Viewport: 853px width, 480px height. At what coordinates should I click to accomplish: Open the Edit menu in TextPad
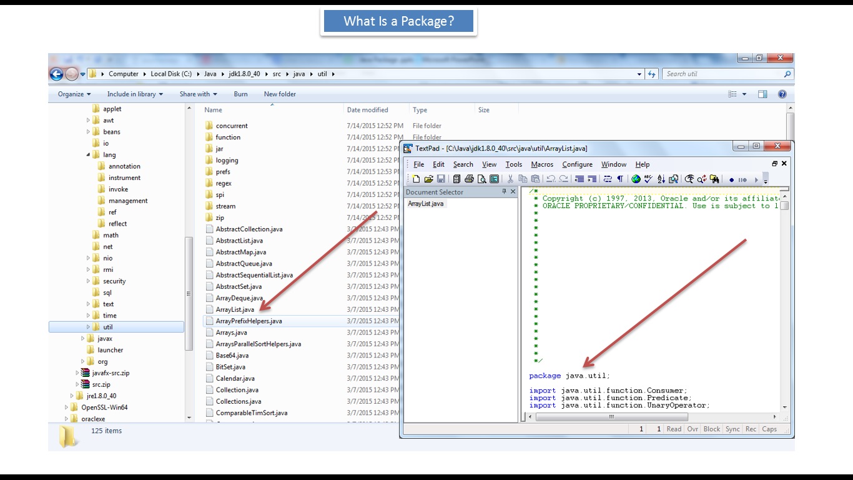439,164
